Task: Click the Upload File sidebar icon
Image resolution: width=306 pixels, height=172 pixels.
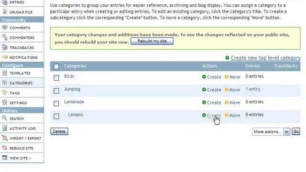Action: pos(5,12)
